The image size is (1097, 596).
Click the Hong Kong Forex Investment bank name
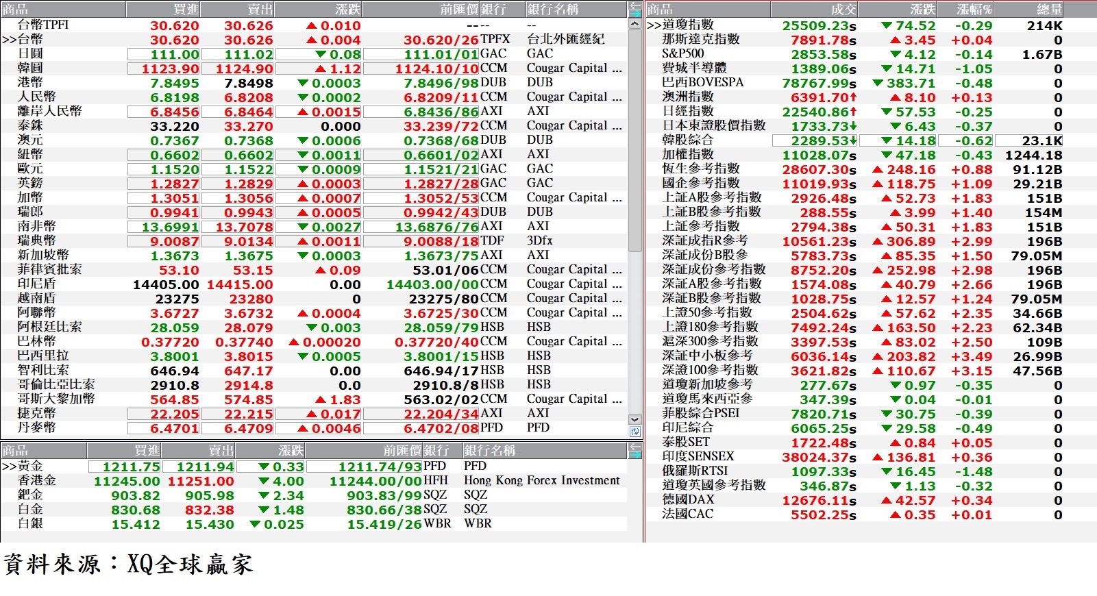click(x=542, y=480)
